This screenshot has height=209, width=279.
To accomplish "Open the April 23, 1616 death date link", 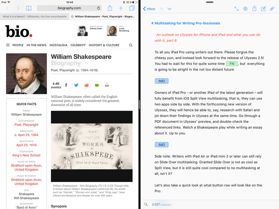I will pyautogui.click(x=26, y=145).
